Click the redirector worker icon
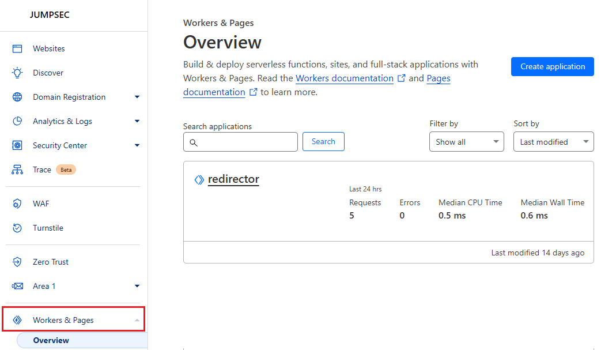The image size is (601, 350). (199, 180)
